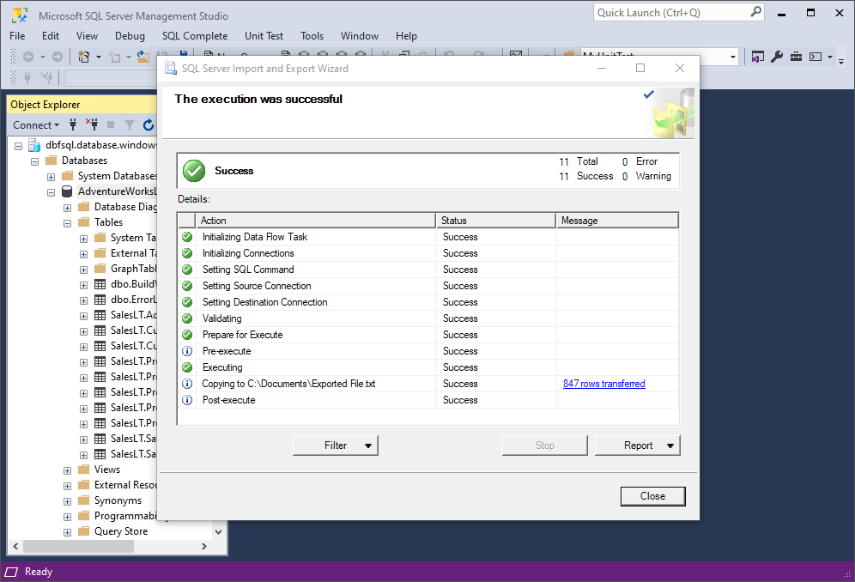Viewport: 855px width, 582px height.
Task: Expand the Views folder node
Action: pyautogui.click(x=67, y=470)
